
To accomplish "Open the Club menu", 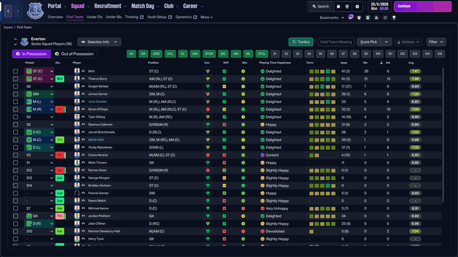I will click(171, 6).
